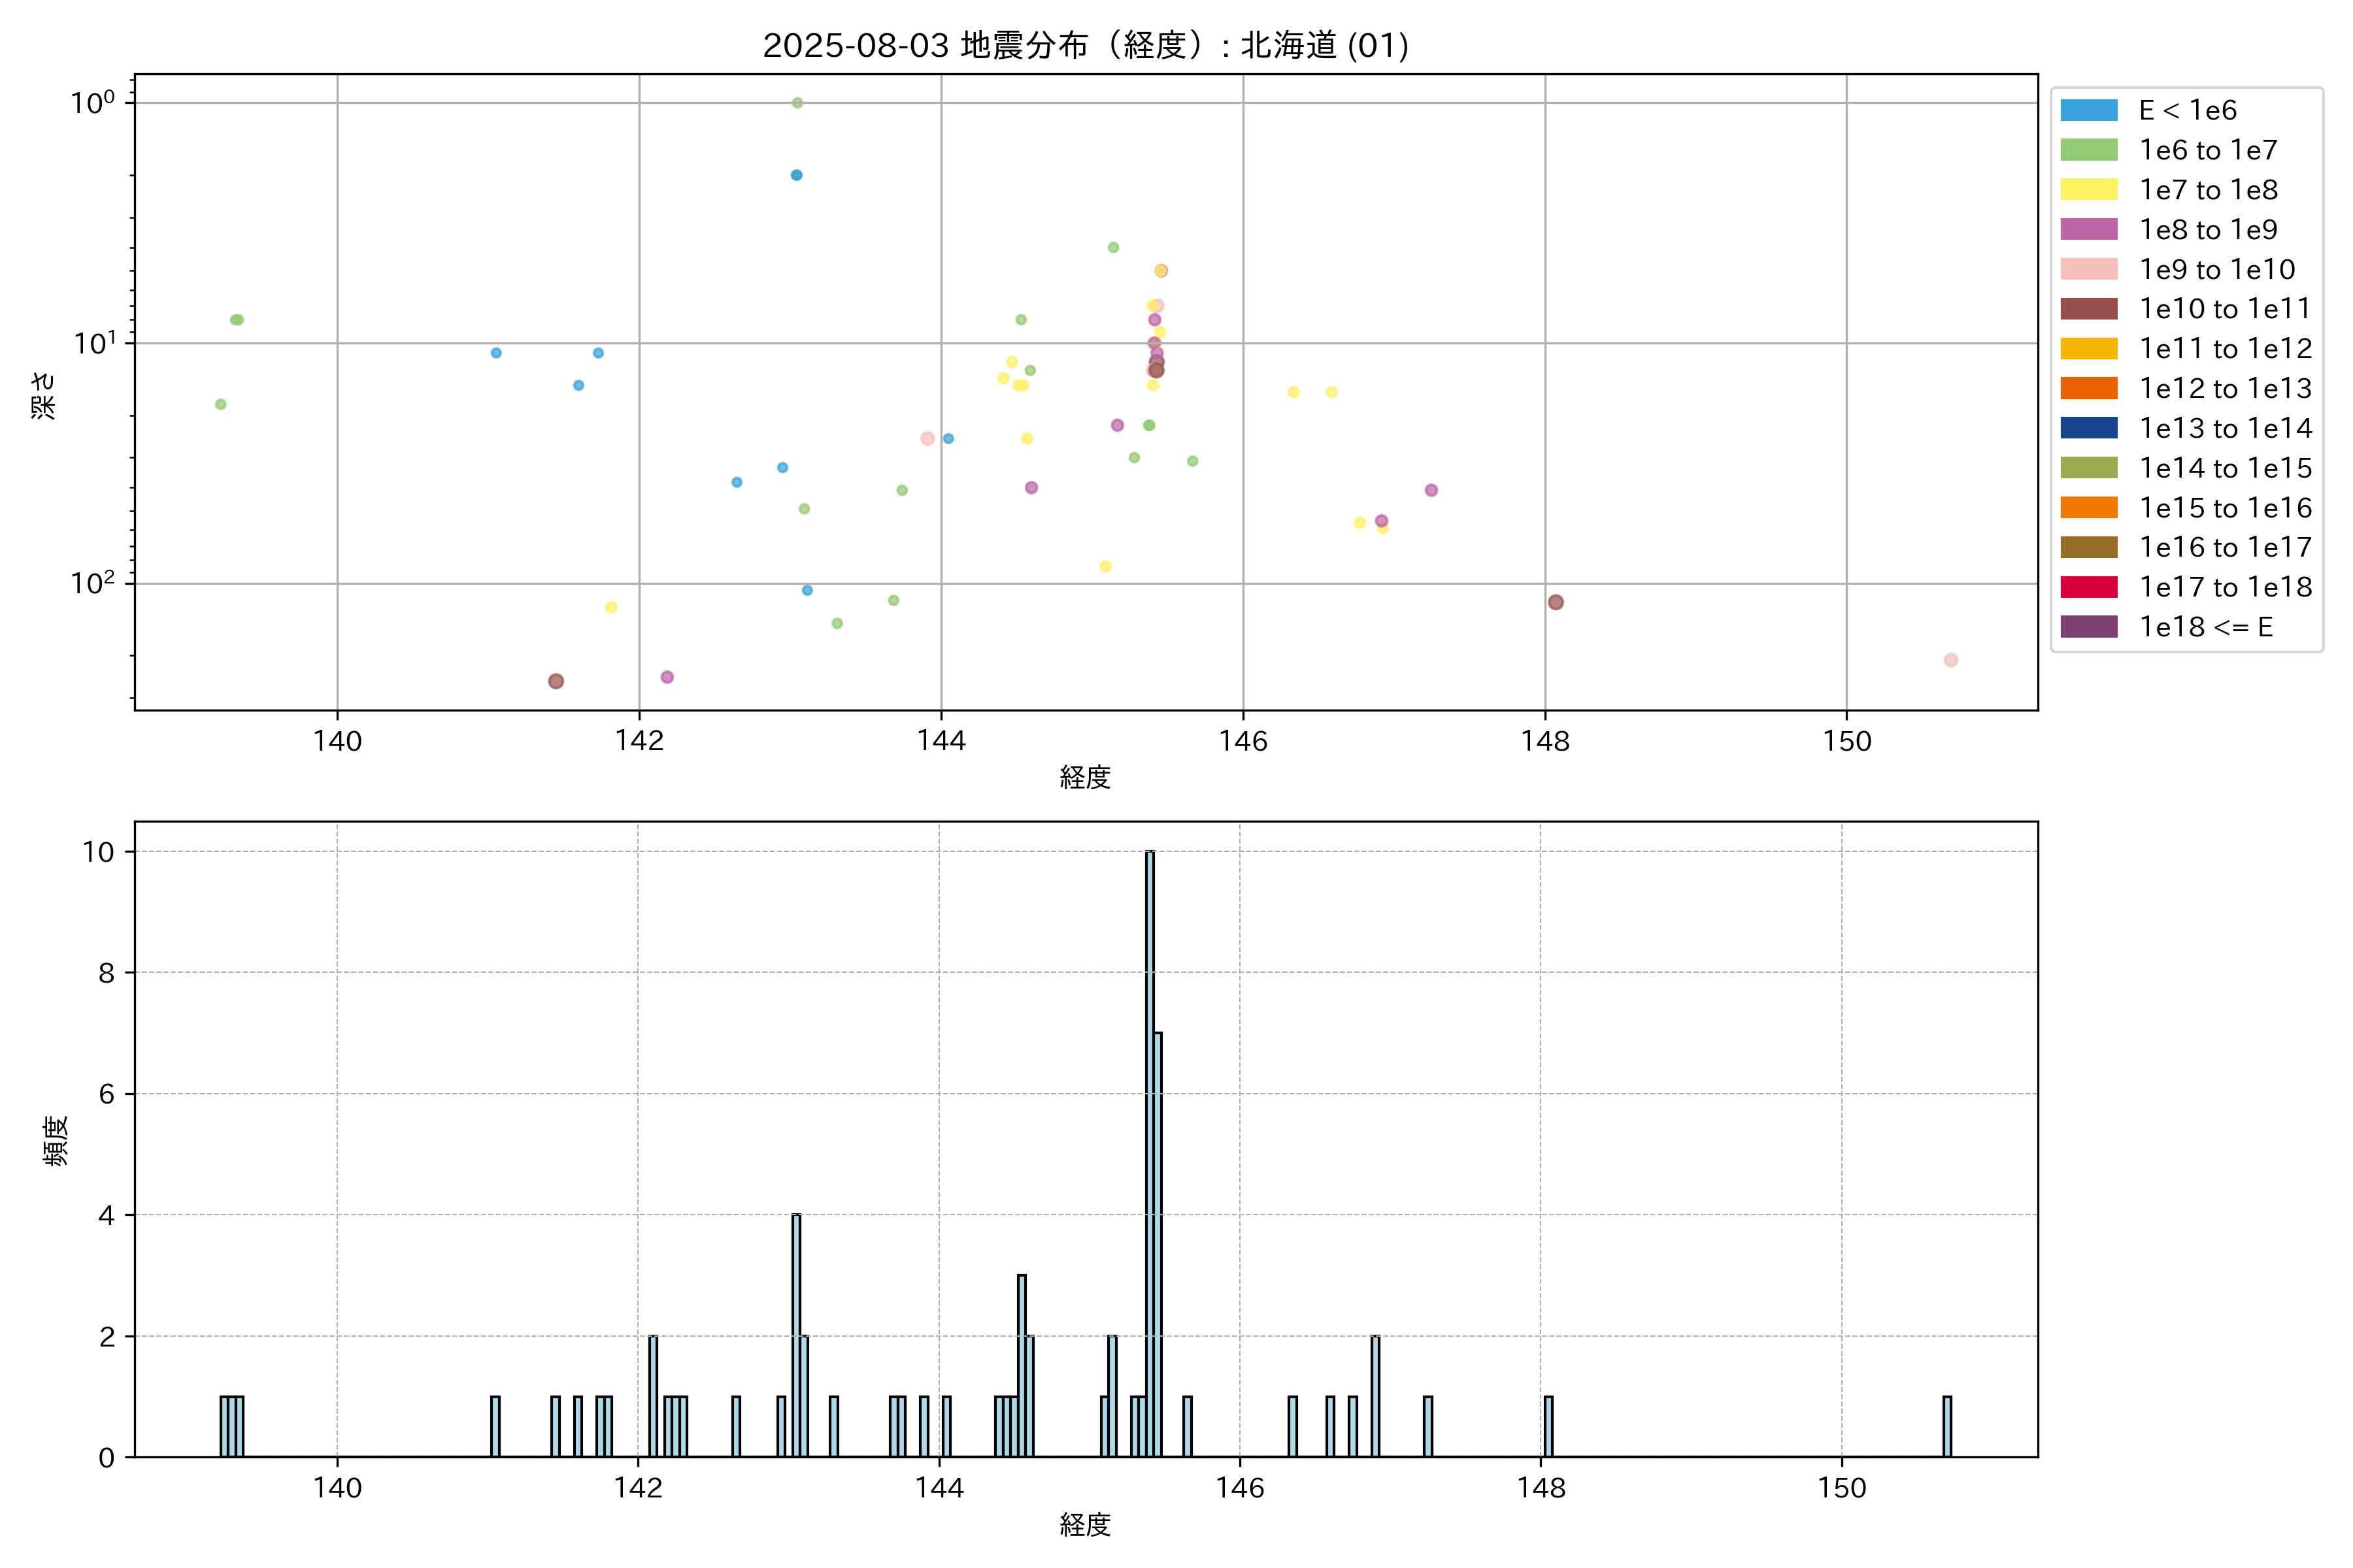The height and width of the screenshot is (1568, 2353).
Task: Click the histogram bar of height 4
Action: [x=796, y=1335]
